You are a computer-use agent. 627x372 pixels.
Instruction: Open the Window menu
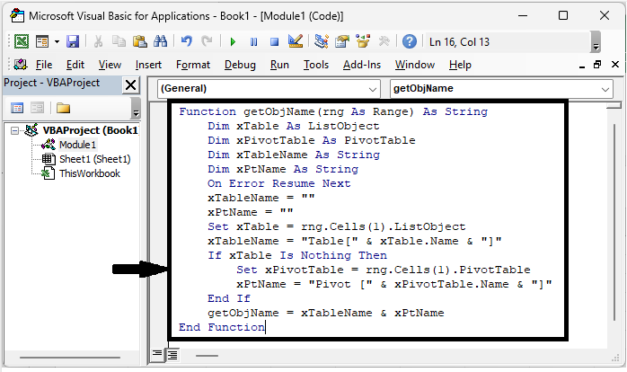click(415, 65)
